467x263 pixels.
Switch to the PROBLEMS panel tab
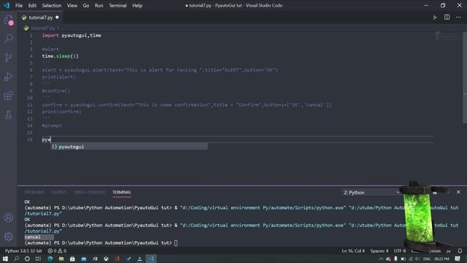click(34, 192)
